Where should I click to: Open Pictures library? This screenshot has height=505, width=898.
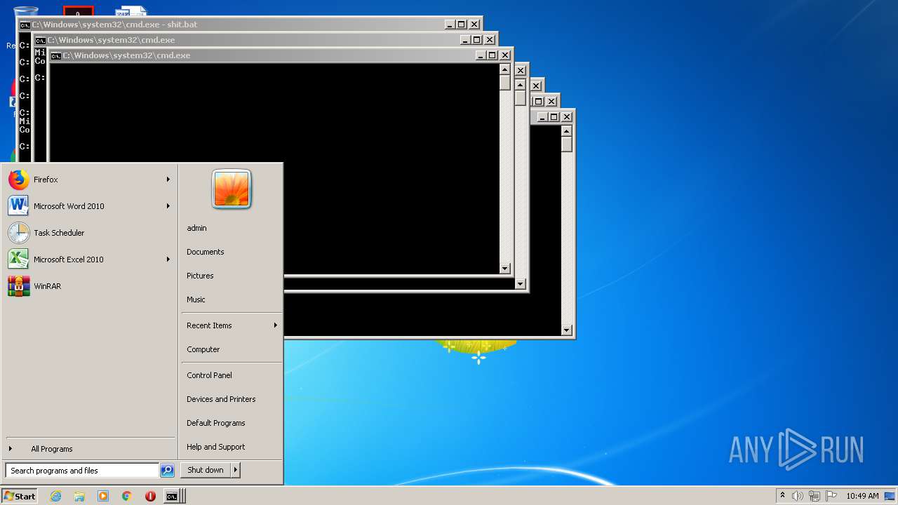[200, 276]
